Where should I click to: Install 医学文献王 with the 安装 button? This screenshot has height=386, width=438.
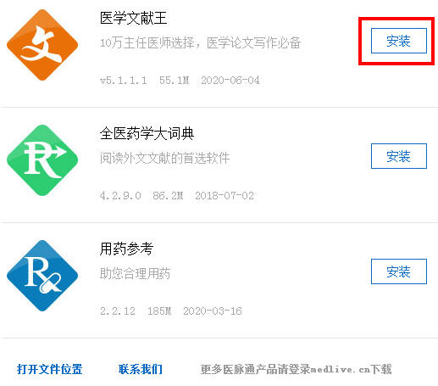[x=399, y=41]
